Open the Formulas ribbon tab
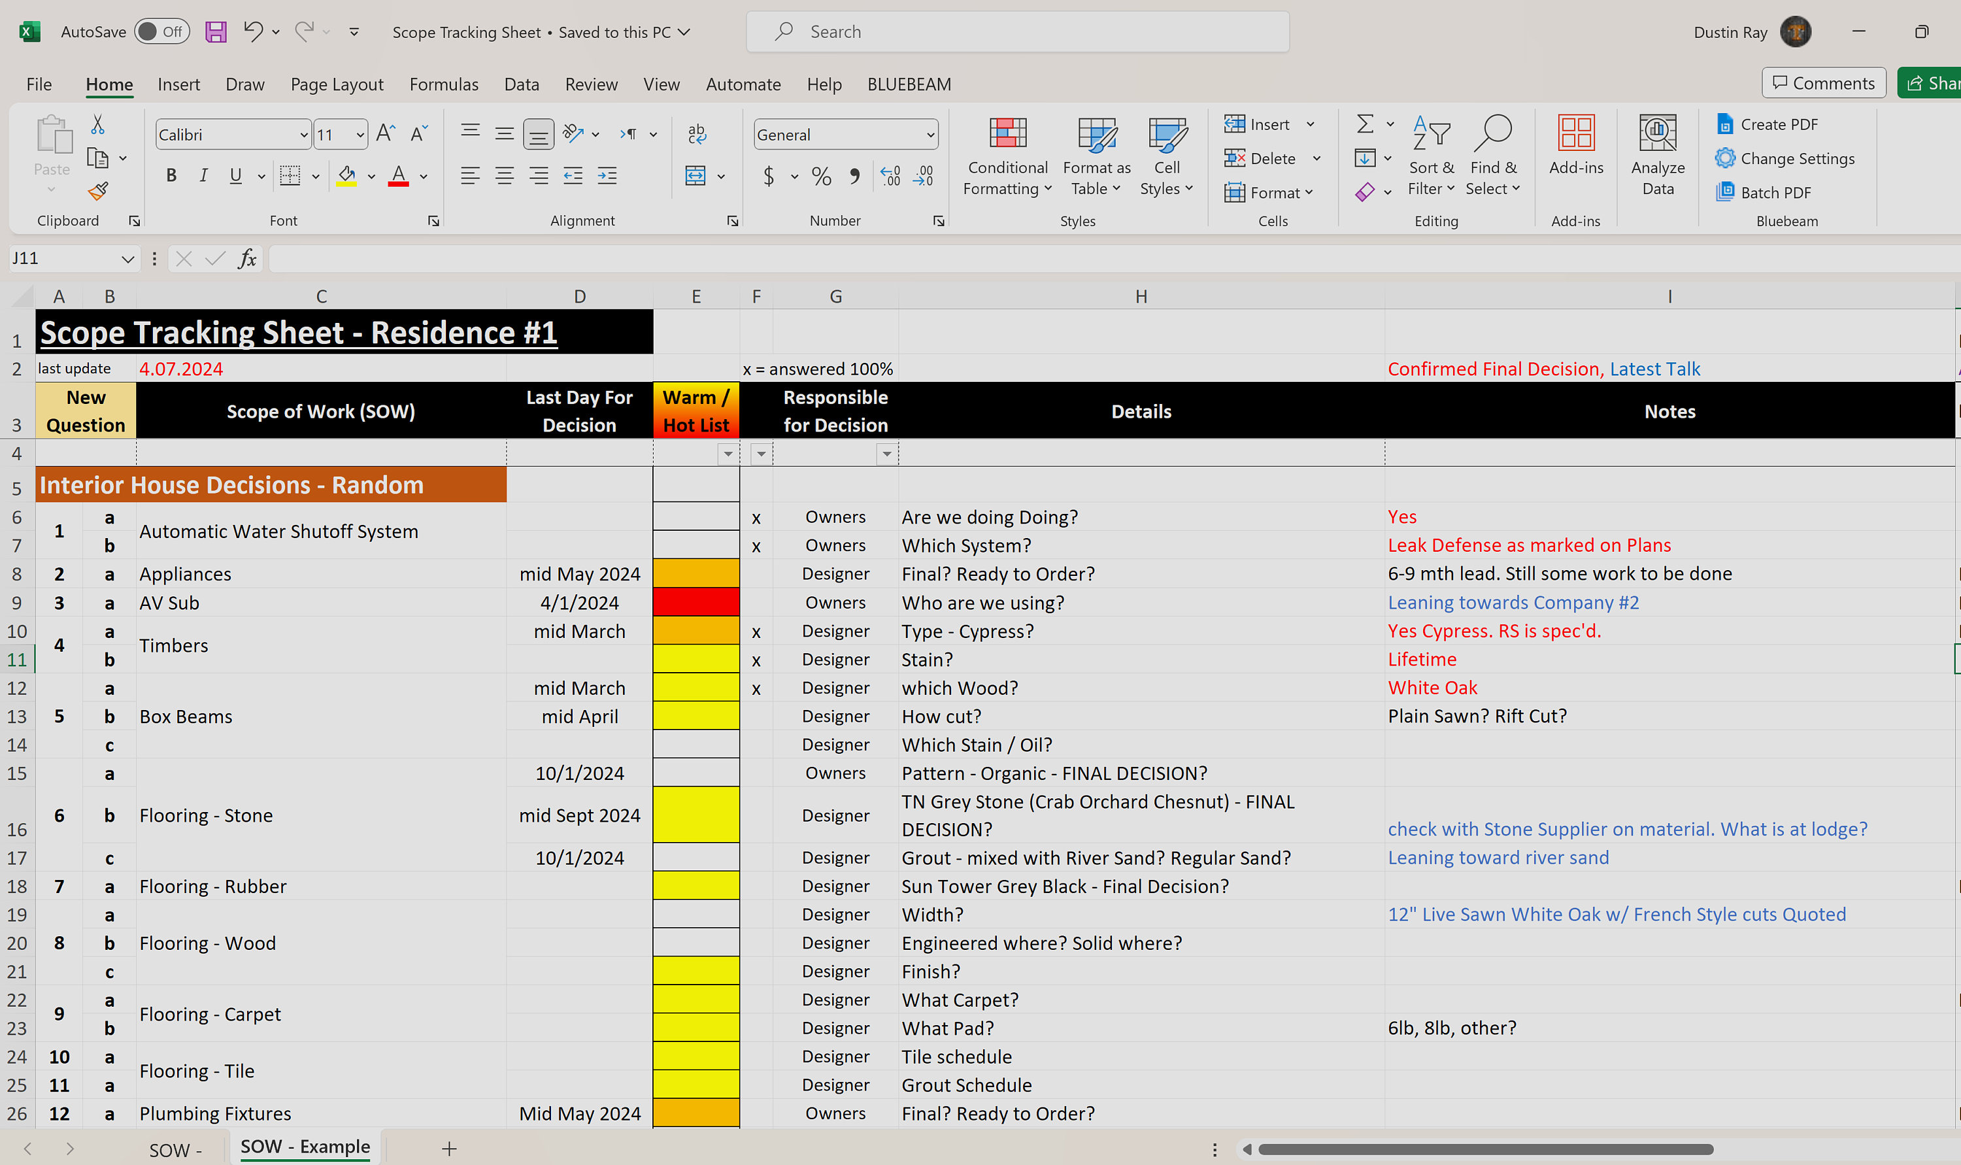Screen dimensions: 1961x1165 [x=443, y=84]
